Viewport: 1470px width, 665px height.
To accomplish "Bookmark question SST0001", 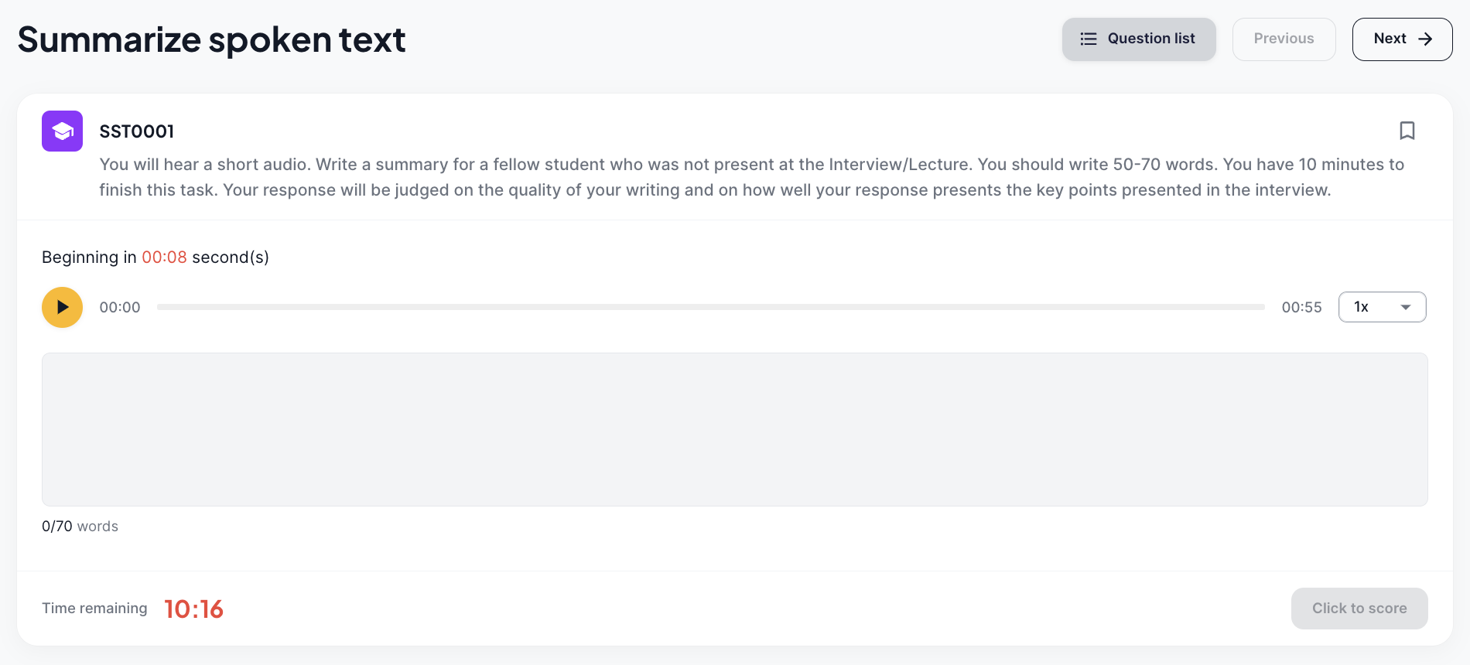I will [1407, 131].
